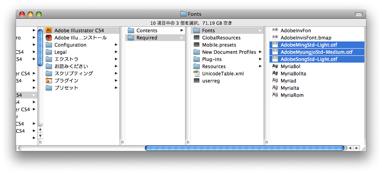The image size is (382, 173).
Task: Click the horizontal scrollbar left arrow
Action: pyautogui.click(x=350, y=148)
